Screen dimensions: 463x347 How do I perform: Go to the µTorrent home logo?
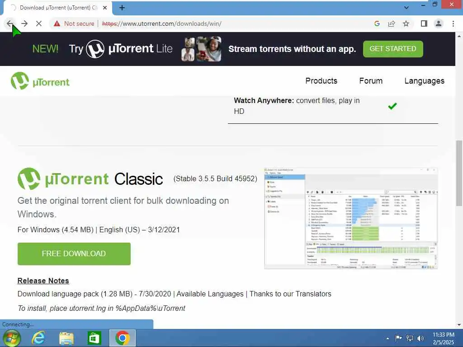(x=40, y=81)
